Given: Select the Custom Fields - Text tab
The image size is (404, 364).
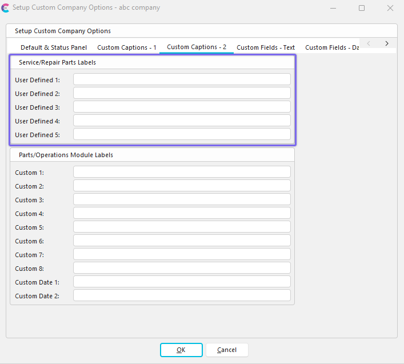Looking at the screenshot, I should [266, 47].
